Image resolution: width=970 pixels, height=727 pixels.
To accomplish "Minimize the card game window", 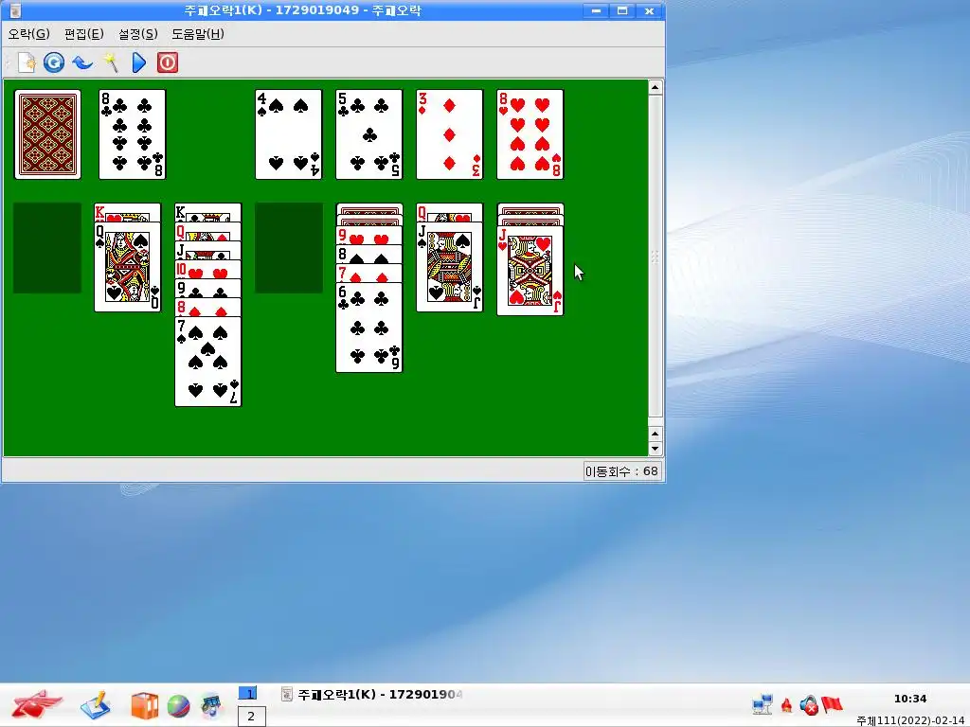I will click(x=597, y=10).
